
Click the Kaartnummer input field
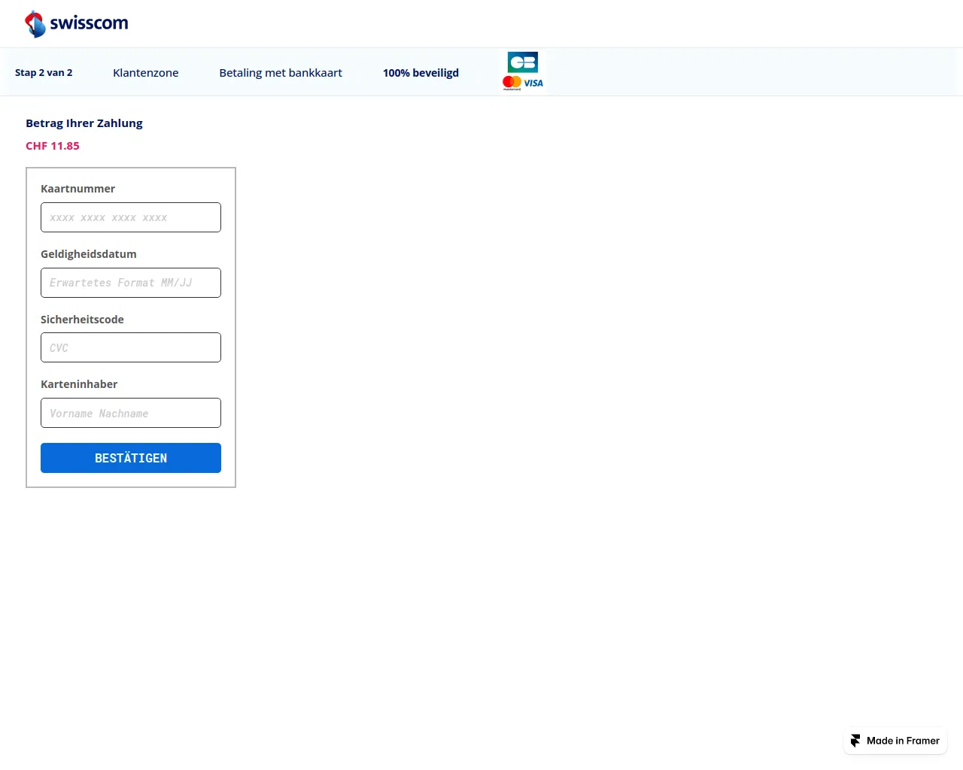(130, 217)
